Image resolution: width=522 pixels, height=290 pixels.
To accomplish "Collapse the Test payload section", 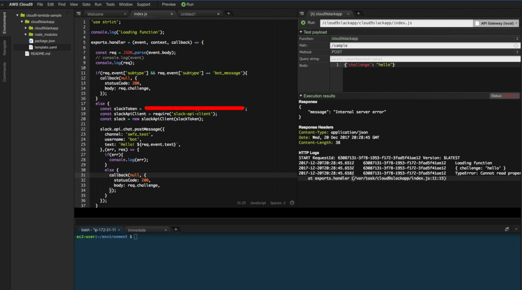I will [x=301, y=32].
